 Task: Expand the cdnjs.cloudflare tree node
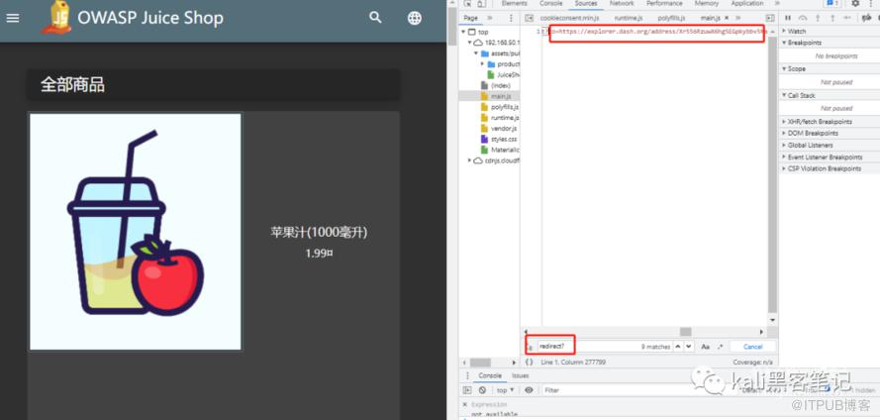[x=471, y=160]
